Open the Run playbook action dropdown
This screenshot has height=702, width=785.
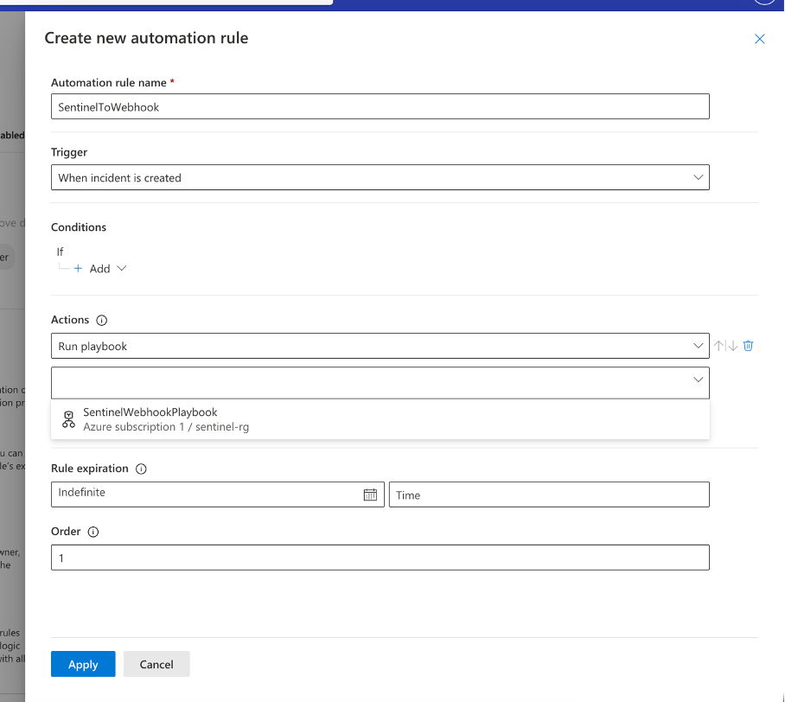(x=380, y=346)
